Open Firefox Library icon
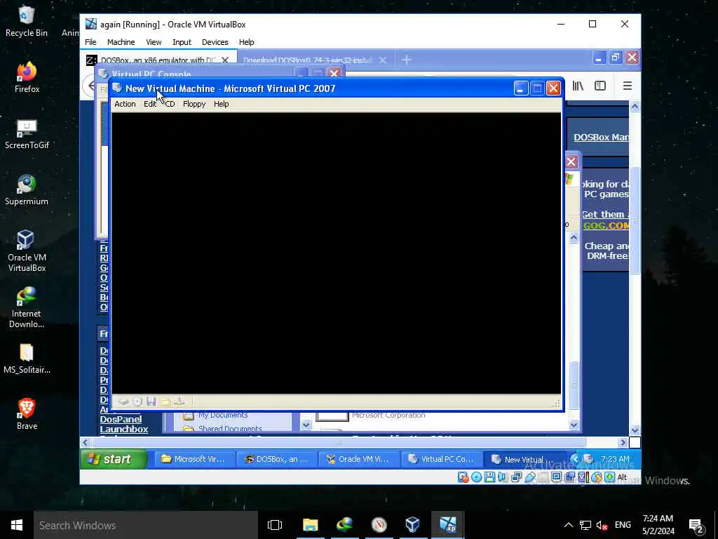The height and width of the screenshot is (539, 718). (578, 86)
